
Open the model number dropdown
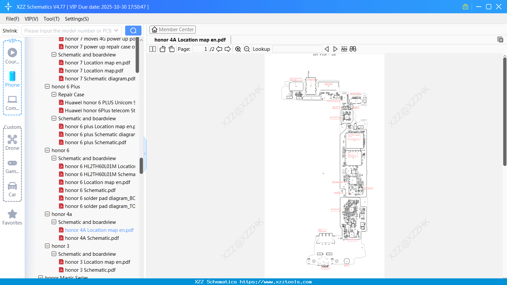[116, 31]
